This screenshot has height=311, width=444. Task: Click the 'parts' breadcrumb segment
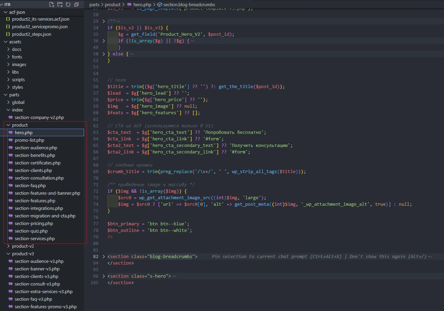pos(94,4)
